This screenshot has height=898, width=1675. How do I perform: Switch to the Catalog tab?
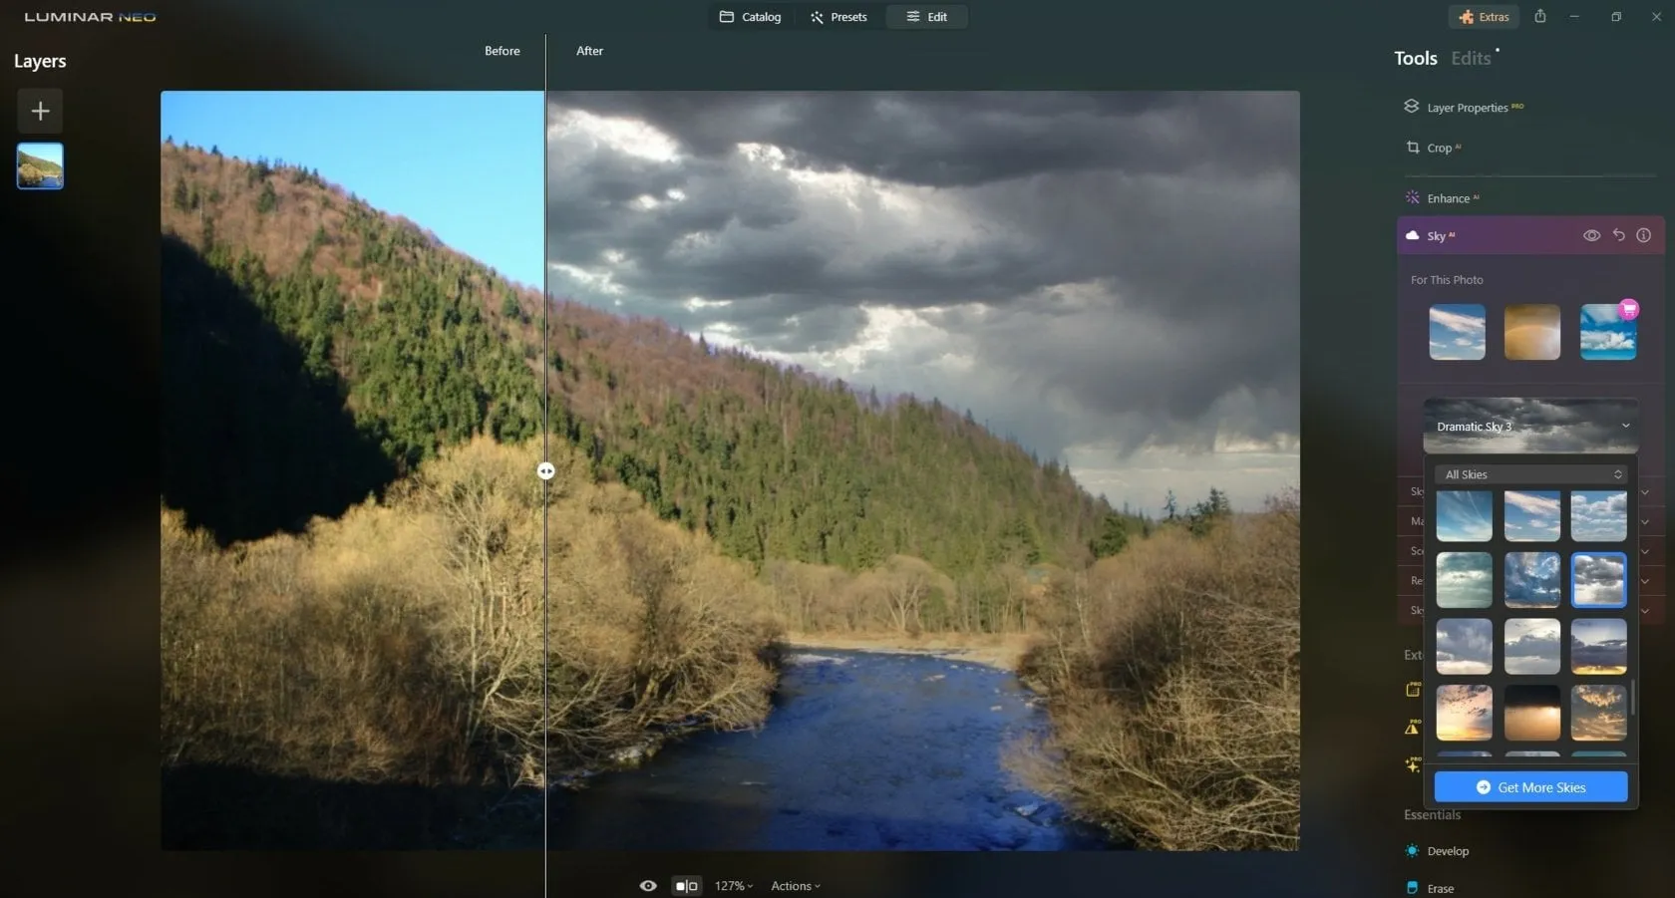click(750, 17)
